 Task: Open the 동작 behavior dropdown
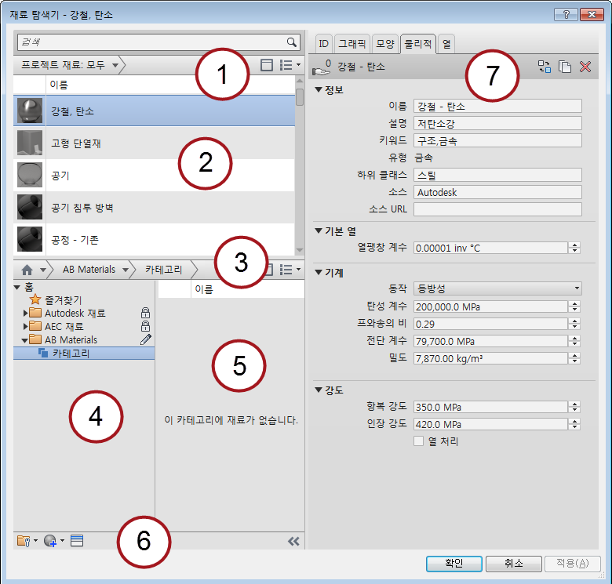(497, 288)
